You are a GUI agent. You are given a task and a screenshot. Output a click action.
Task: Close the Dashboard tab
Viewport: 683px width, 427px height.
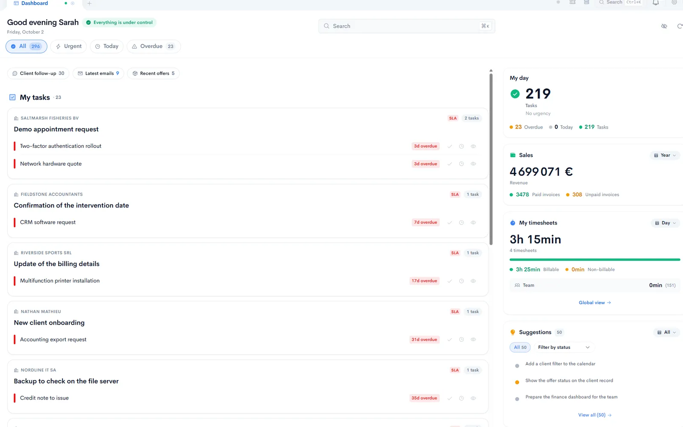pyautogui.click(x=73, y=3)
